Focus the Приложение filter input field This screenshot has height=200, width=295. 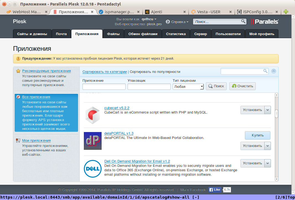pyautogui.click(x=104, y=86)
